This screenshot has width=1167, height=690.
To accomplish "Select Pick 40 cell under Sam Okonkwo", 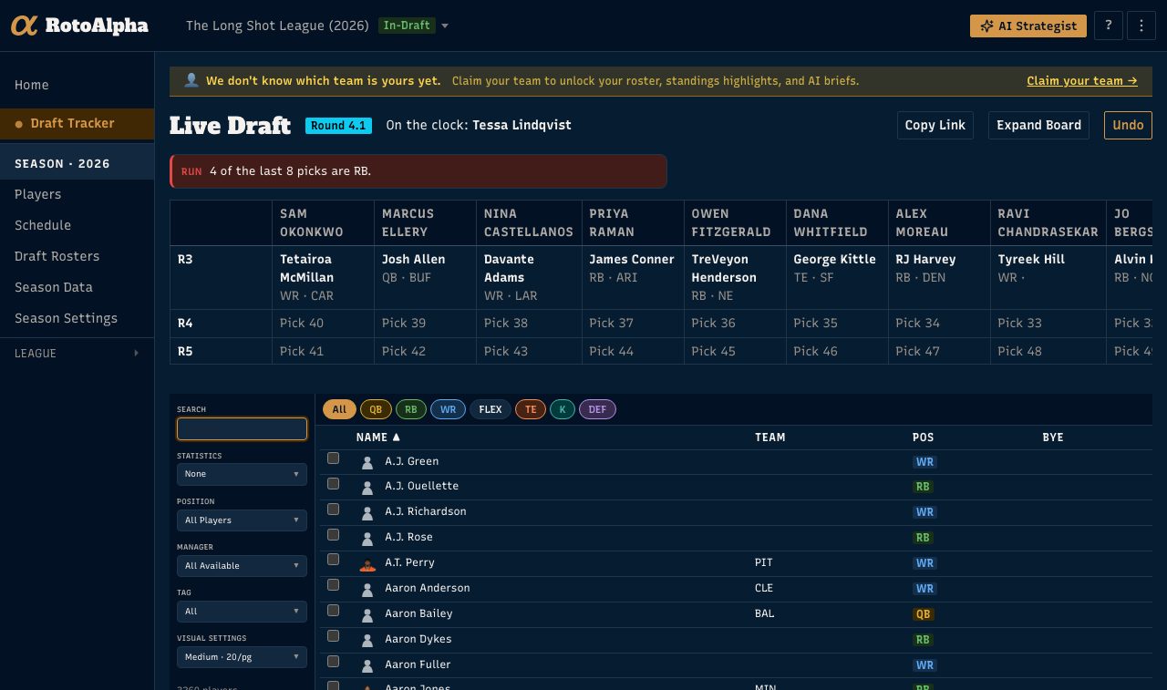I will (x=323, y=324).
